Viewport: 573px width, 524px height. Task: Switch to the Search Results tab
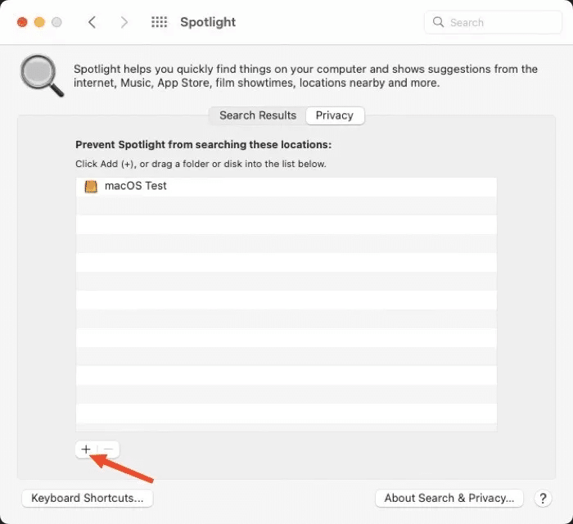point(258,115)
